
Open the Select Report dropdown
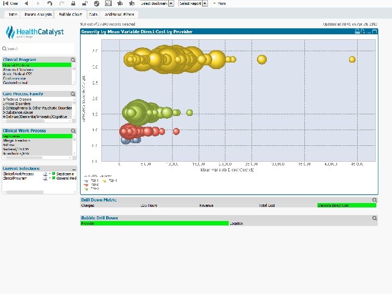(x=193, y=3)
